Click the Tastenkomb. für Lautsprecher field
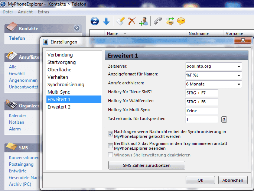The width and height of the screenshot is (254, 191). 202,120
